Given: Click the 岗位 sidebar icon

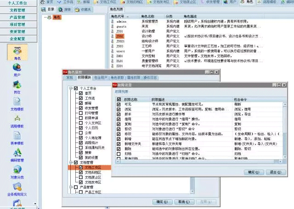Looking at the screenshot, I should [x=17, y=86].
